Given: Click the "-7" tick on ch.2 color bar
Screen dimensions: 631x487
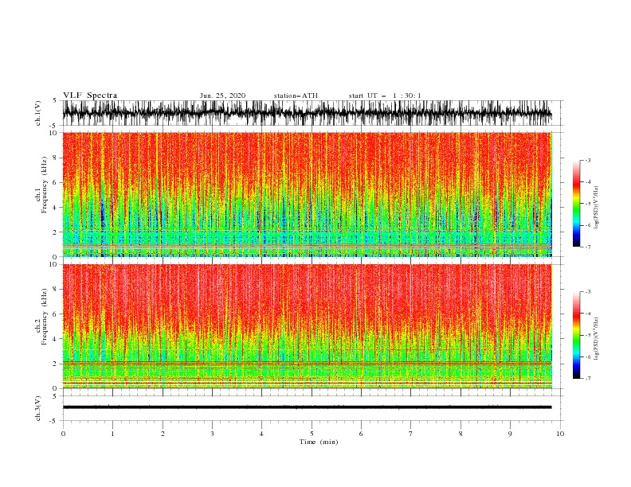Looking at the screenshot, I should [587, 379].
